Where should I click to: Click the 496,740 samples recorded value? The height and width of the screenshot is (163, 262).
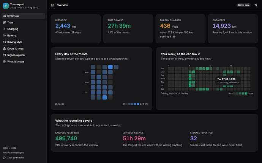[66, 138]
